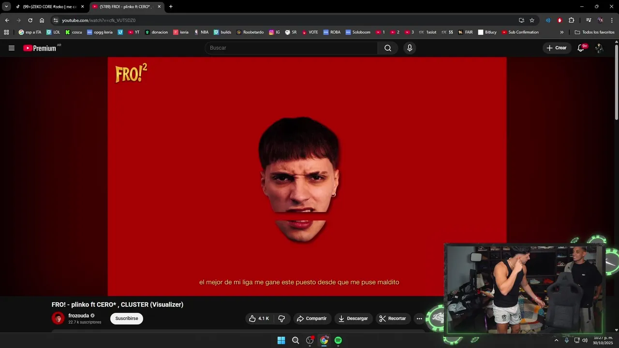This screenshot has width=619, height=348.
Task: Close the FRO! plinko tab
Action: (x=159, y=7)
